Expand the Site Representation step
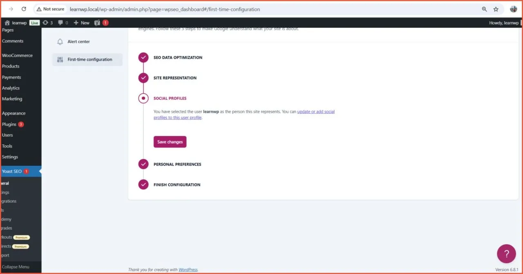The image size is (523, 274). coord(175,78)
